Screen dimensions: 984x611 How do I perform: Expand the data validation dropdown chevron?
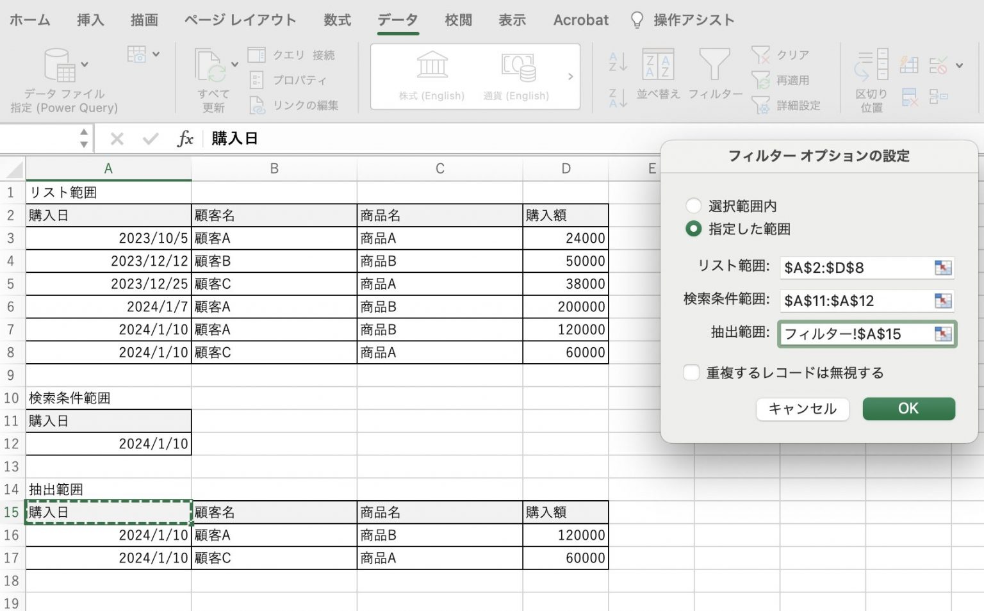[x=958, y=64]
